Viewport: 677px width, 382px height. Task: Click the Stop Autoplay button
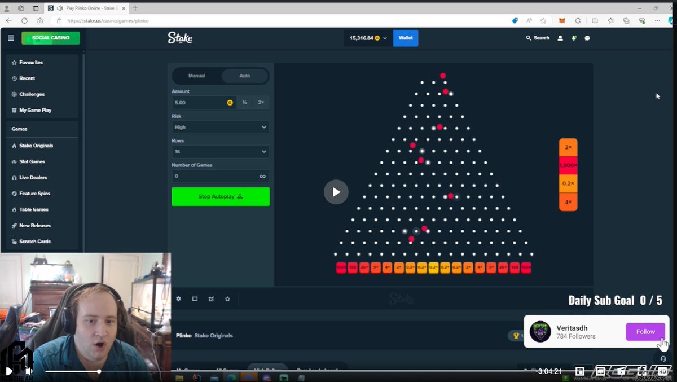pyautogui.click(x=221, y=196)
